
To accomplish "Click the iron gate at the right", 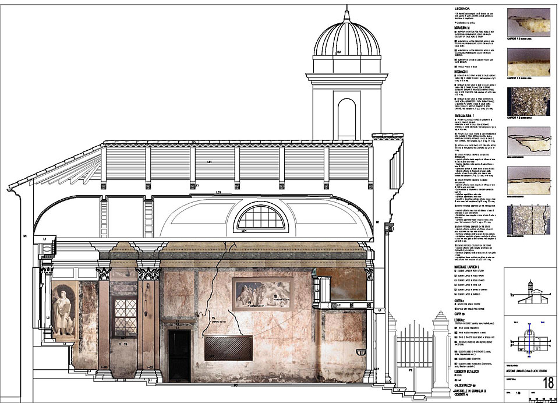I will [414, 355].
